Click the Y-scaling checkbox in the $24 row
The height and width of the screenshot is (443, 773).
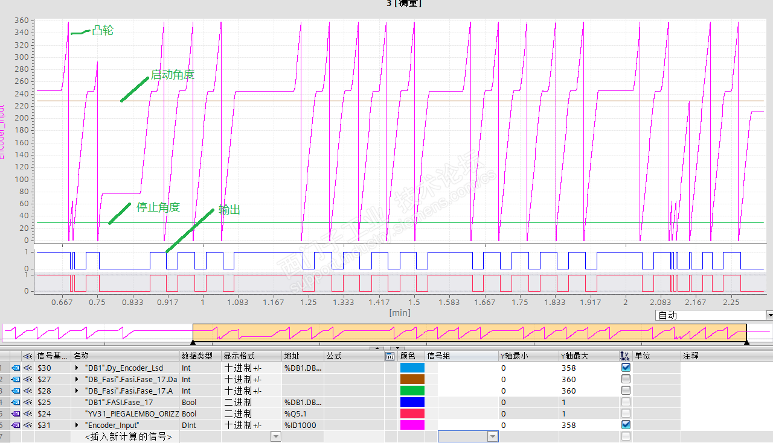[x=626, y=413]
